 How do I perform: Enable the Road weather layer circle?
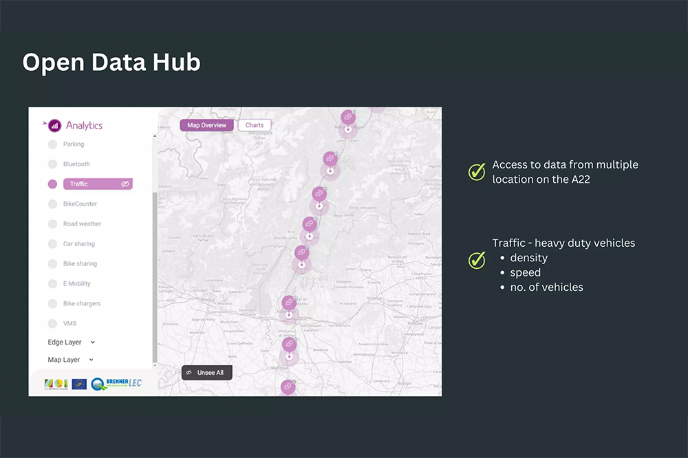(53, 223)
